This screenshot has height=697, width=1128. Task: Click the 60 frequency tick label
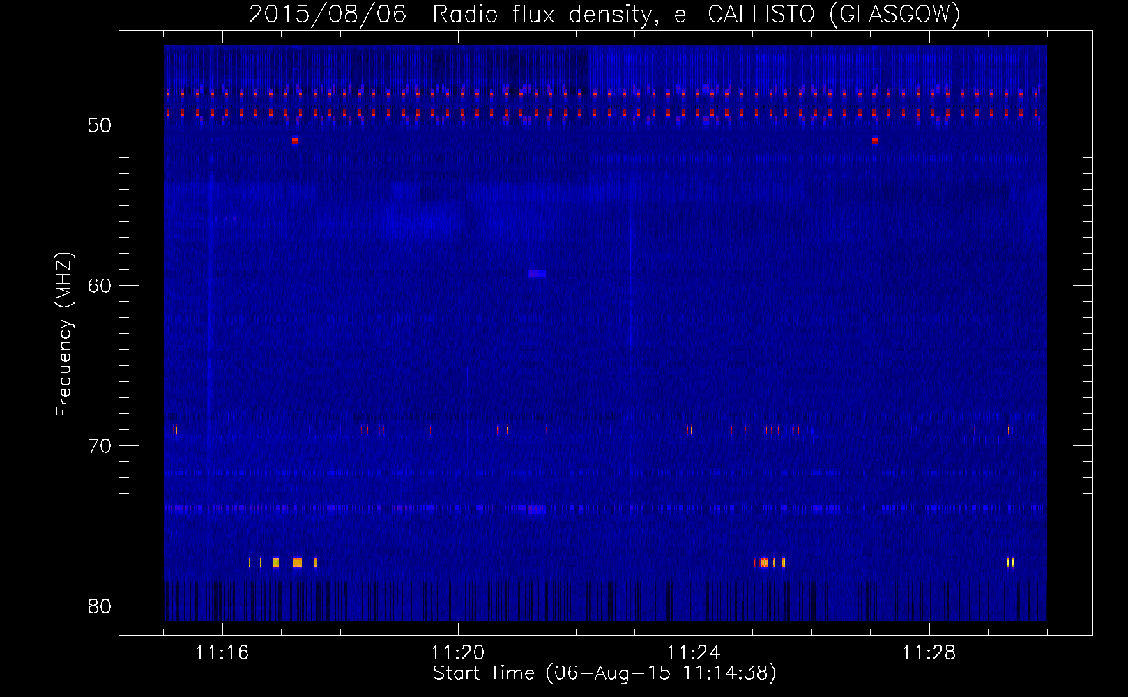pos(100,286)
